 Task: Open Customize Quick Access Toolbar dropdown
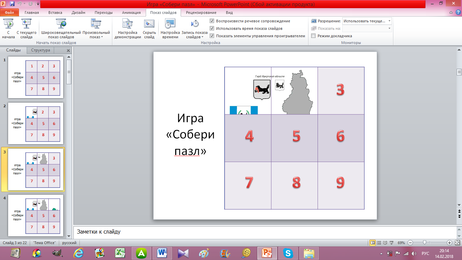[38, 4]
